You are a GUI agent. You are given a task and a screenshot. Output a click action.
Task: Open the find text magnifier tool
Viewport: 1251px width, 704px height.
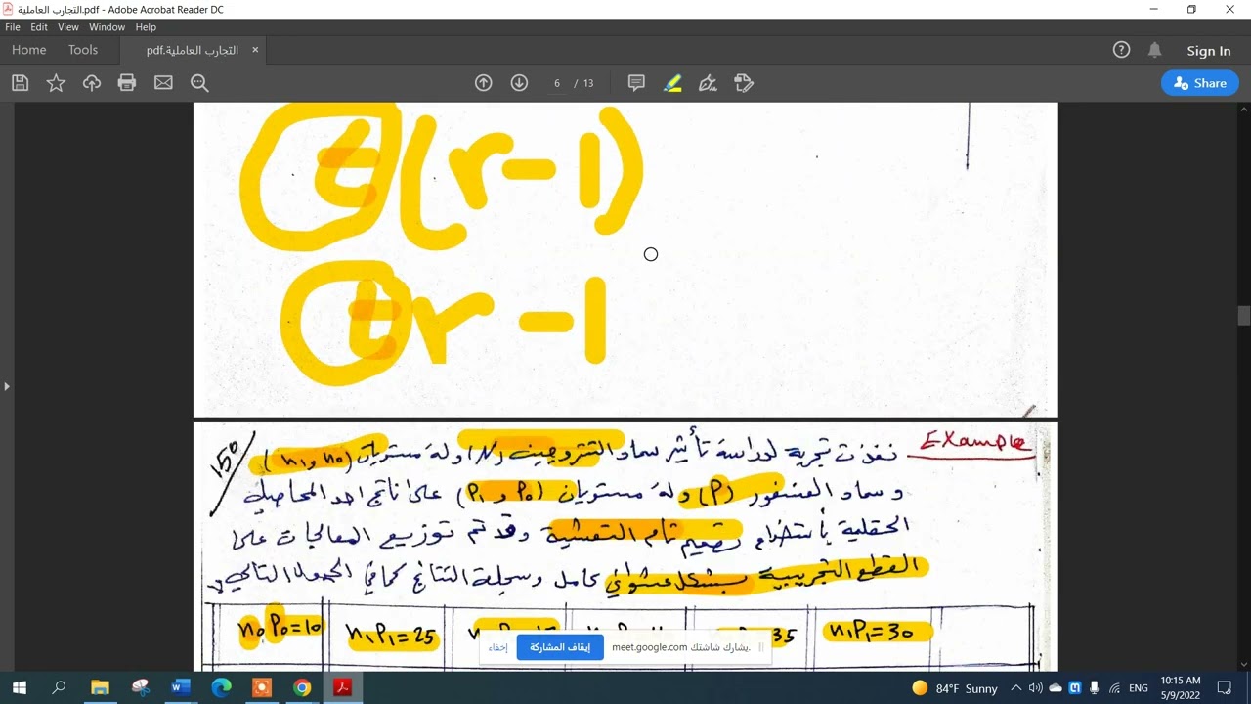pyautogui.click(x=199, y=83)
